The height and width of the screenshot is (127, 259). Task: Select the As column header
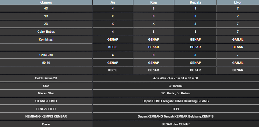click(x=113, y=2)
